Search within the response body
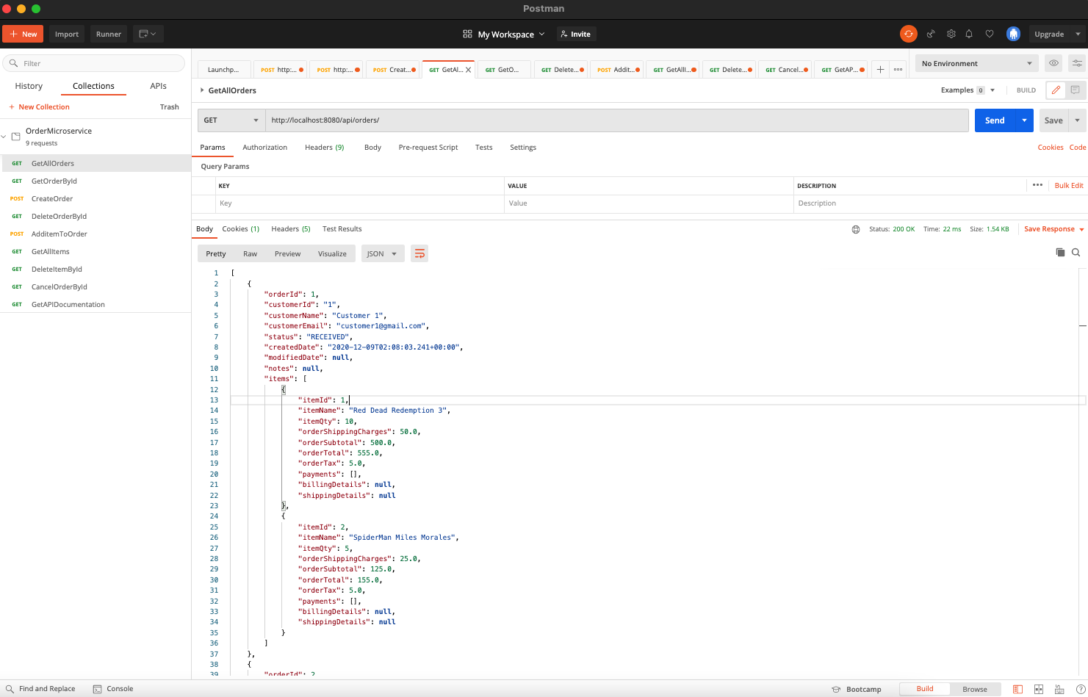Viewport: 1088px width, 697px height. pyautogui.click(x=1076, y=253)
